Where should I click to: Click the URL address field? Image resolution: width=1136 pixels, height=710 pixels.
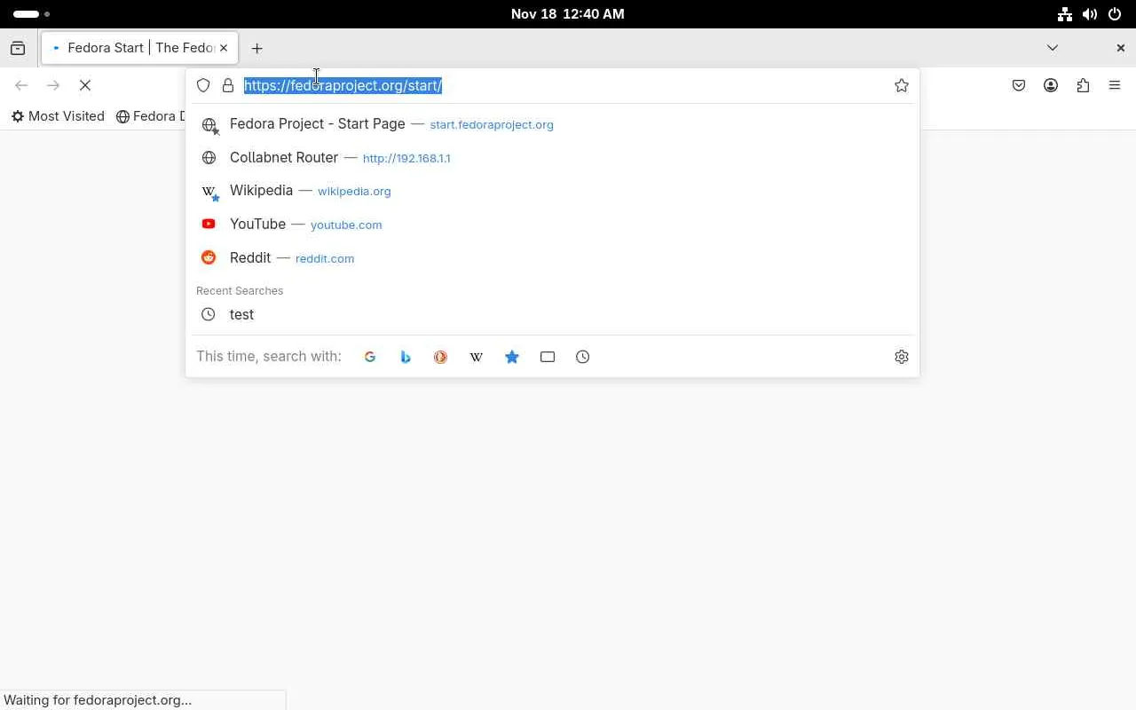click(564, 85)
